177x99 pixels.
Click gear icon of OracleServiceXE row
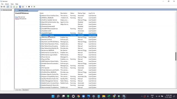pos(40,31)
